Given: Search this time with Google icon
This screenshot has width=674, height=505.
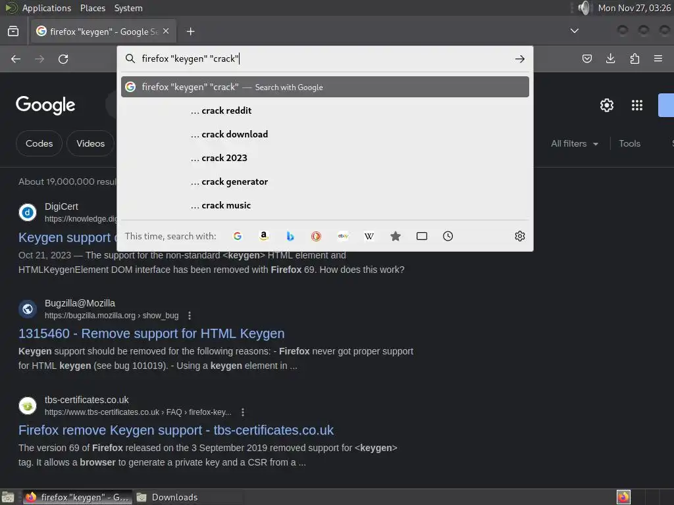Looking at the screenshot, I should click(237, 236).
